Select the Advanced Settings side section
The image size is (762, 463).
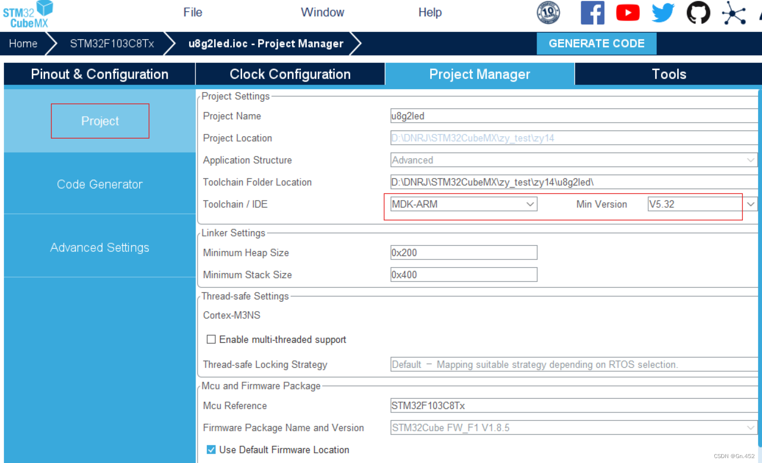point(99,247)
